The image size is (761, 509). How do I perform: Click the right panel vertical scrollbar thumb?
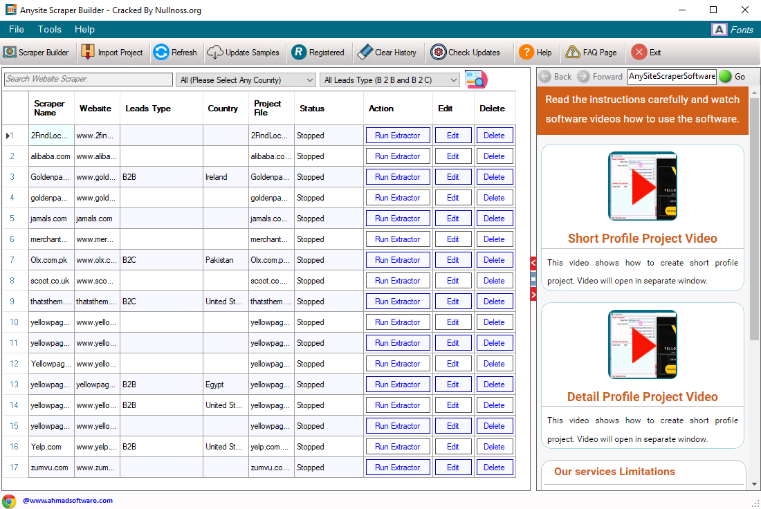click(x=754, y=219)
